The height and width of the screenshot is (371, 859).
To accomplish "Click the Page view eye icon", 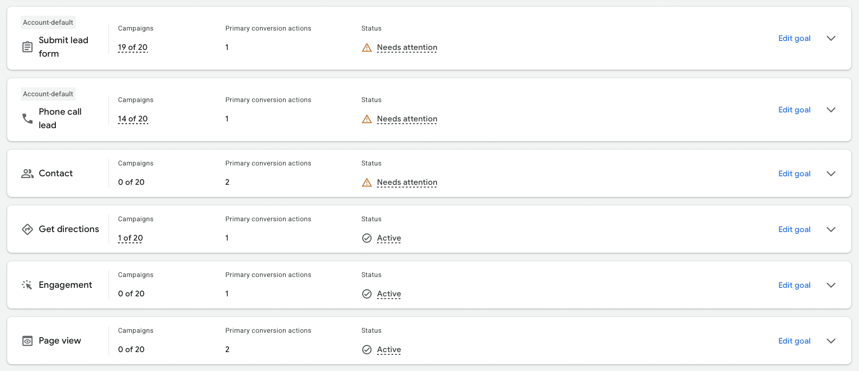I will (x=27, y=341).
